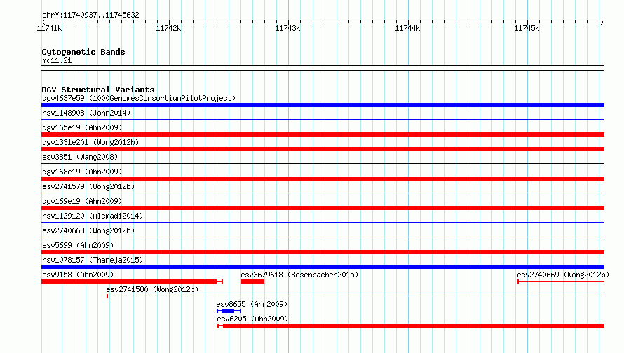Screen dimensions: 624x353
Task: Click the red bar under dgv169e19
Action: click(323, 208)
